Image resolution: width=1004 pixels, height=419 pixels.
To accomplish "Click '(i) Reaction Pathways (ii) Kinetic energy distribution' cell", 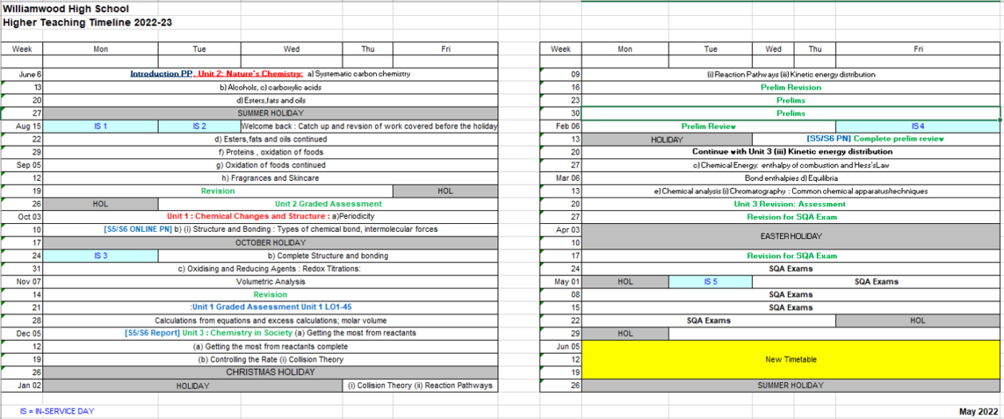I will [790, 74].
